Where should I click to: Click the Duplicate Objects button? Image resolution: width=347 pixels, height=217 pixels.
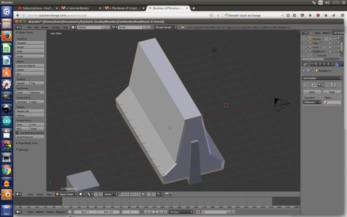tap(30, 66)
